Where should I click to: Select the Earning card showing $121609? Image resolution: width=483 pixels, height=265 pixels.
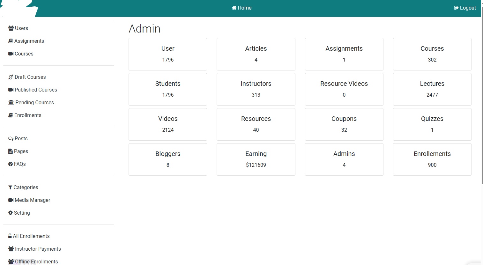pyautogui.click(x=256, y=159)
